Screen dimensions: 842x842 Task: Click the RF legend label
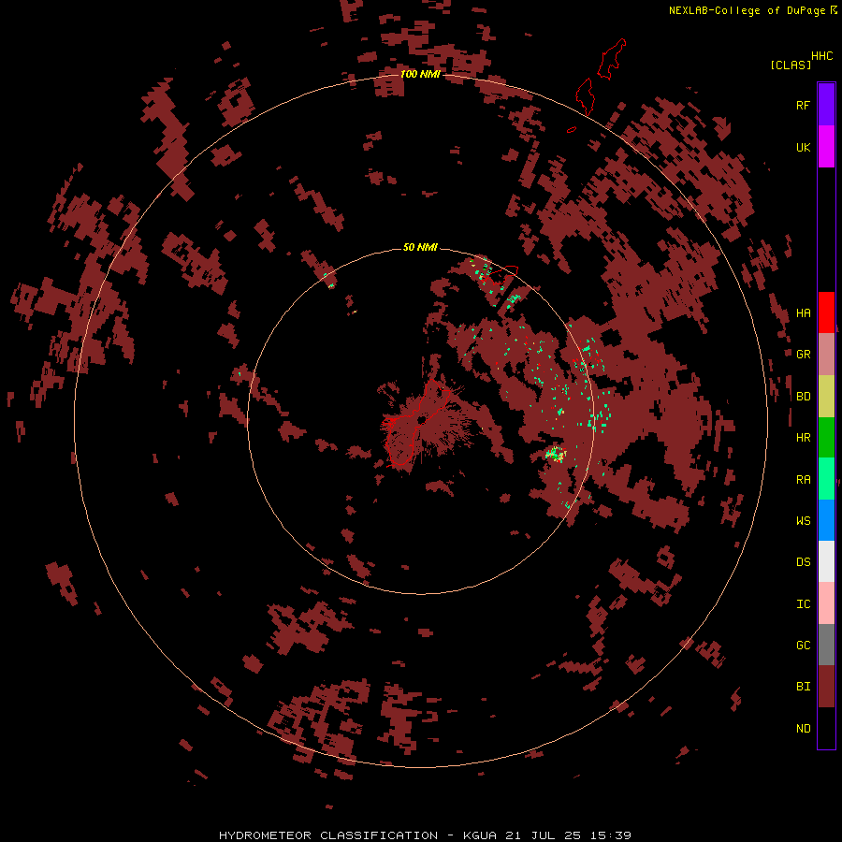click(803, 105)
